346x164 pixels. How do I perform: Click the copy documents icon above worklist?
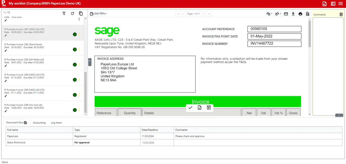pyautogui.click(x=81, y=14)
